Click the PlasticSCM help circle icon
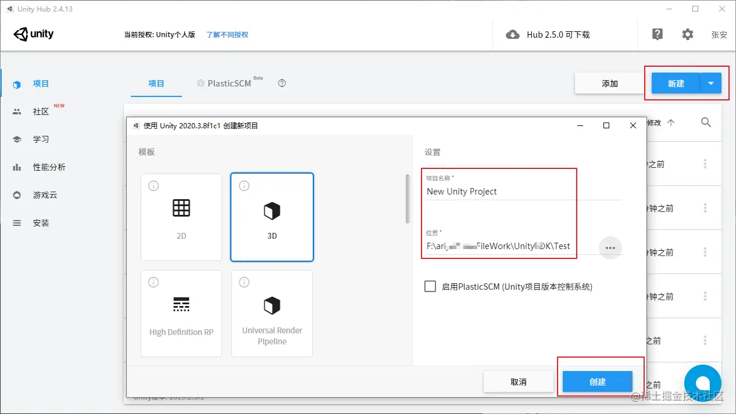The image size is (736, 414). click(x=282, y=83)
